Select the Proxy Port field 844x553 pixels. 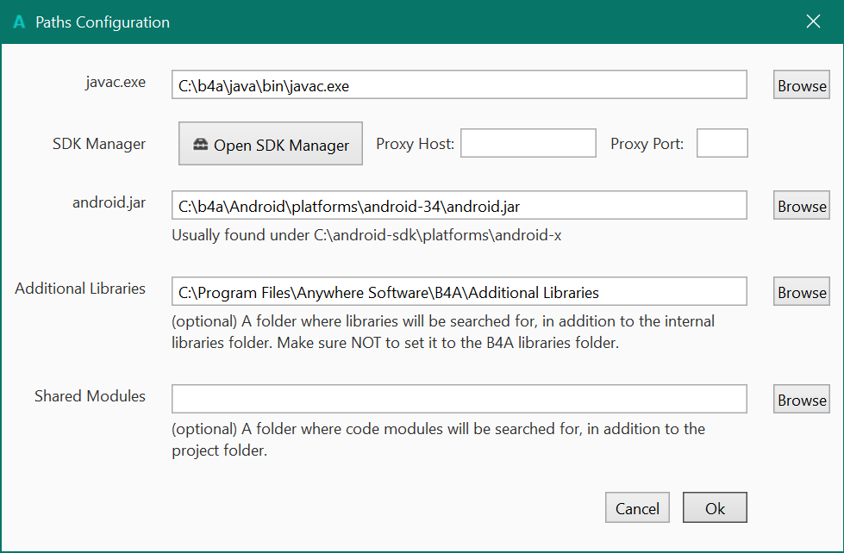tap(722, 144)
